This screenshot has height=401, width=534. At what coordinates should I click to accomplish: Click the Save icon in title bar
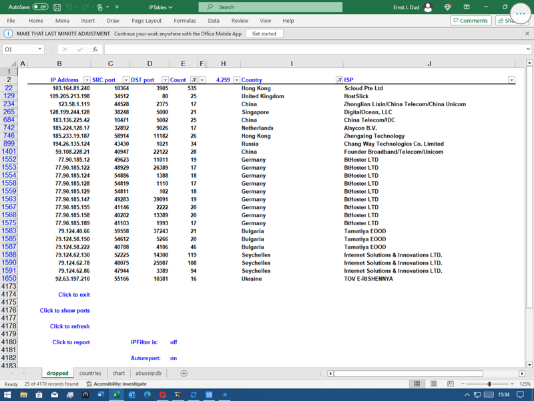58,7
